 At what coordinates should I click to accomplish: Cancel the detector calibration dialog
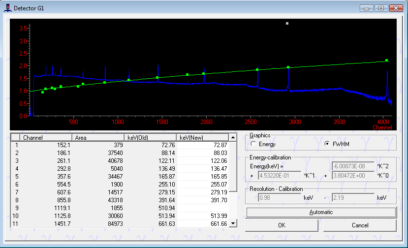[x=360, y=225]
